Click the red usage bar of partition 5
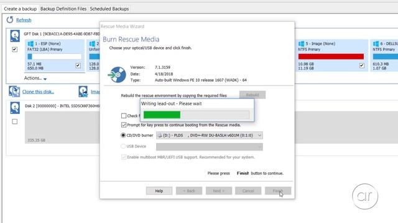Screen dimensions: 398x223 pyautogui.click(x=331, y=56)
